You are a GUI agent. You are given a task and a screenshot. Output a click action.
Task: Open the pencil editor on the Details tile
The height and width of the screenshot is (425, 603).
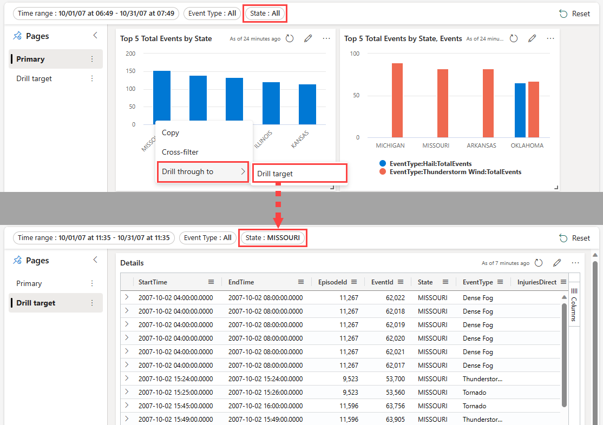[x=557, y=263]
